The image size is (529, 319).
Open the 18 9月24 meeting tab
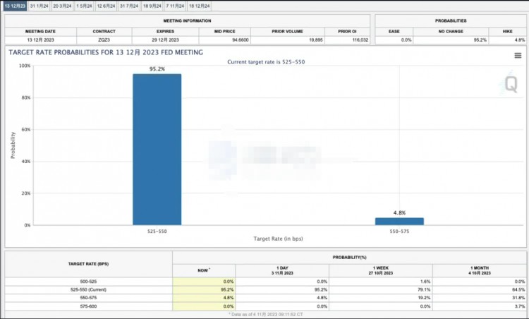click(152, 6)
